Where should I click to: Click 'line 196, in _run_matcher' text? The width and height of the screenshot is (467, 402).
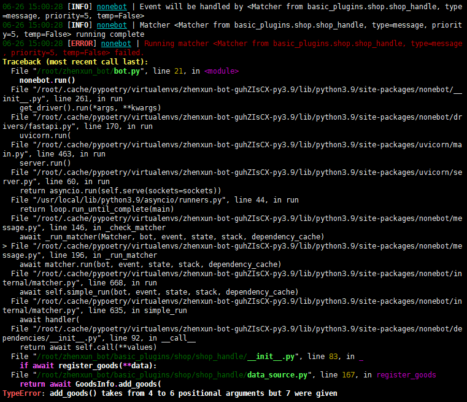click(103, 255)
